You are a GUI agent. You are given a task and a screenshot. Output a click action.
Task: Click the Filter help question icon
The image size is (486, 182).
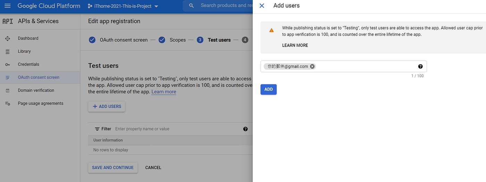tap(245, 129)
